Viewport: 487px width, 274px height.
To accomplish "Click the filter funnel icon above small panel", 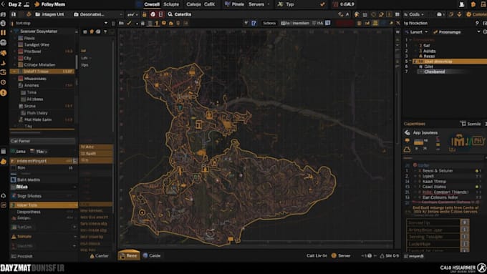I will point(105,31).
